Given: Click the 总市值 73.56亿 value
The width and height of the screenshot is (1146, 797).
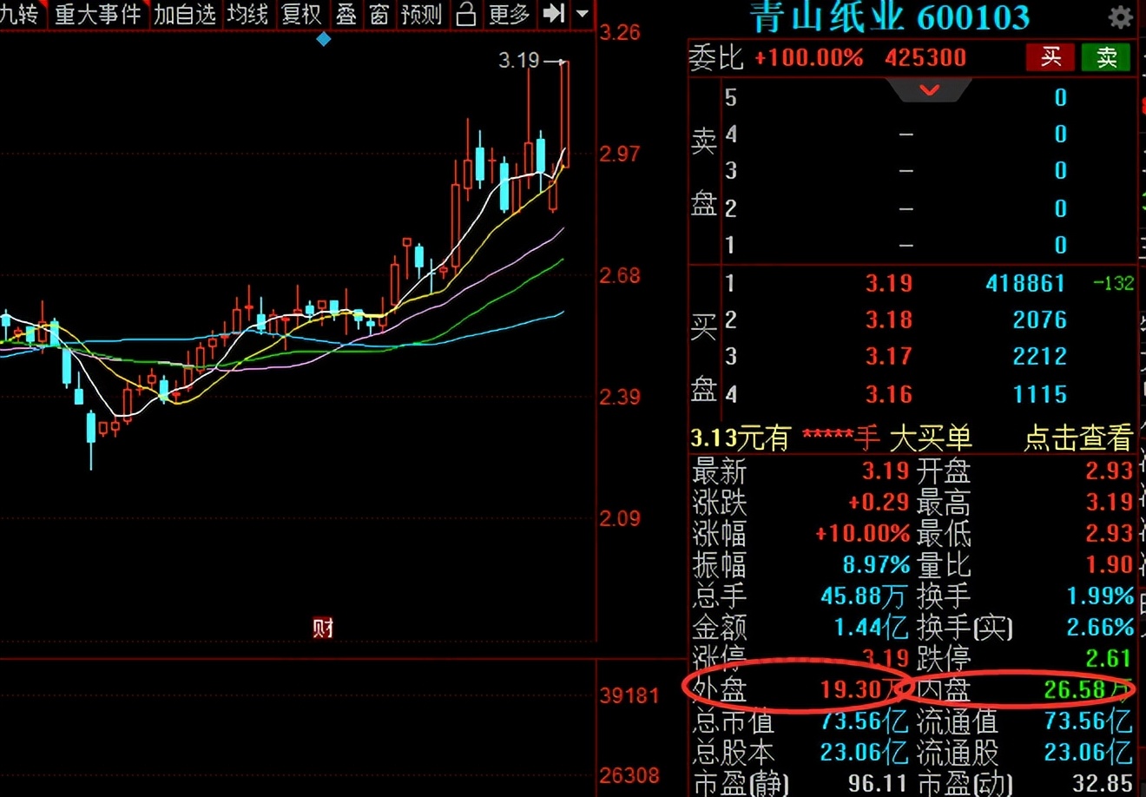Looking at the screenshot, I should [x=864, y=721].
